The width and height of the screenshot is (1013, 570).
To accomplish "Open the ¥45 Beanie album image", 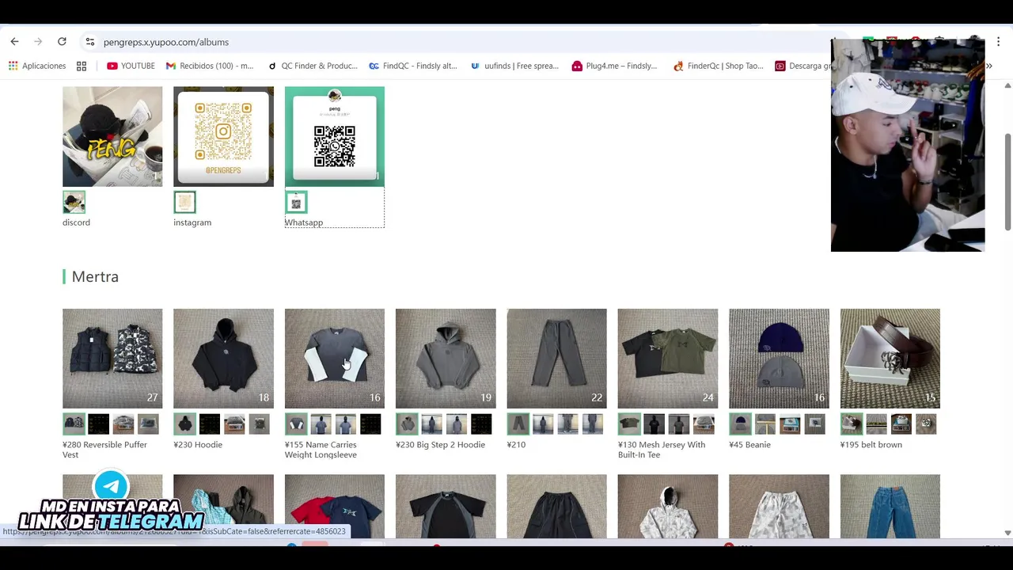I will [779, 359].
